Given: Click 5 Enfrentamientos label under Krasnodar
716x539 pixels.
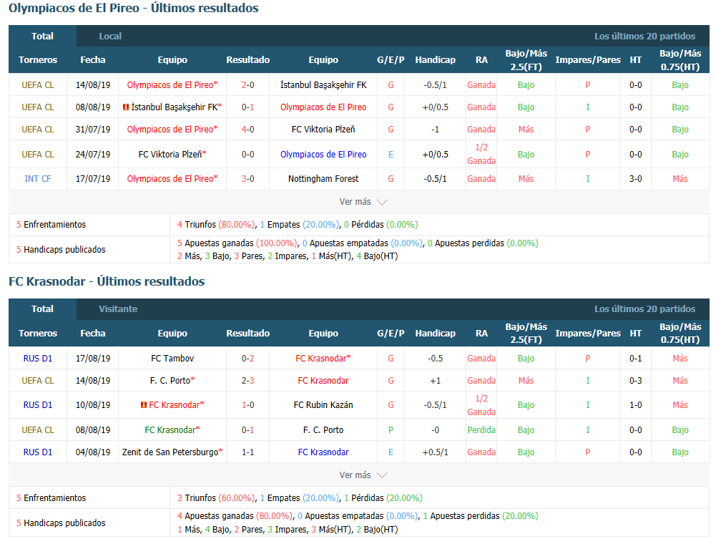Looking at the screenshot, I should [52, 498].
